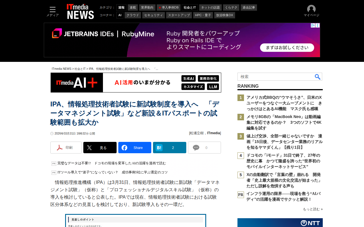Open ranking 4 article about ドコモ iモード

tap(283, 161)
